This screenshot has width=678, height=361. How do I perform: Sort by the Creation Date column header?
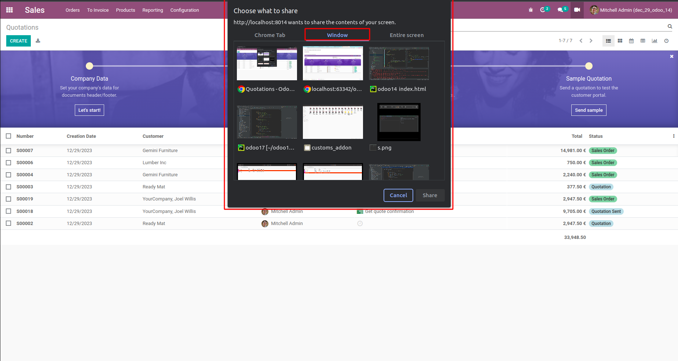click(81, 136)
